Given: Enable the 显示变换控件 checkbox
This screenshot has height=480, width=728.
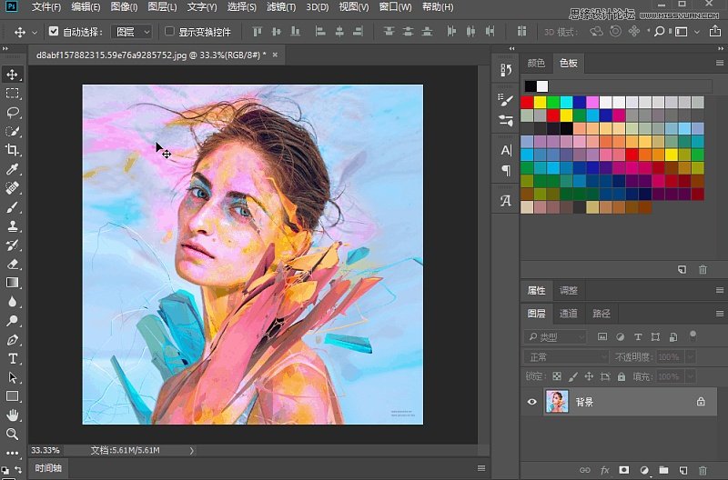Looking at the screenshot, I should coord(169,32).
